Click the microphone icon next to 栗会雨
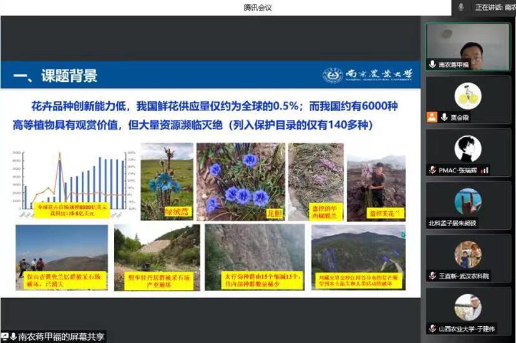This screenshot has width=516, height=343. point(442,117)
